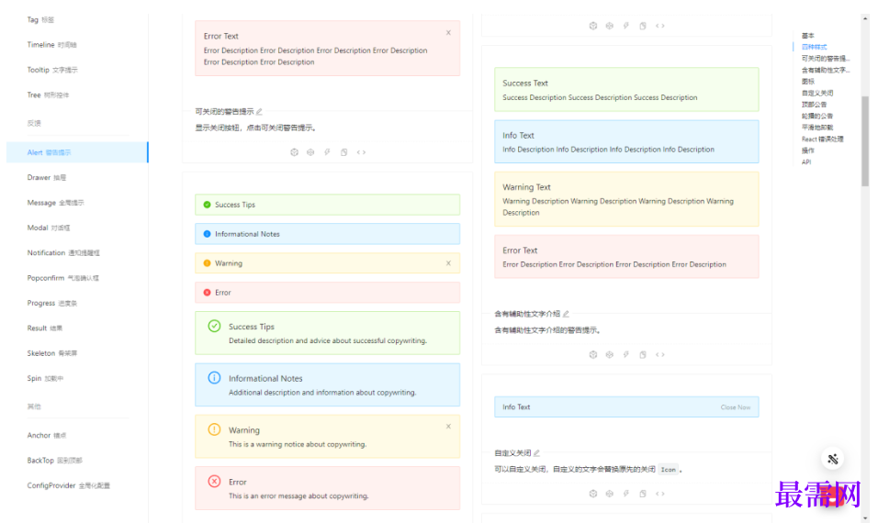The image size is (878, 523).
Task: Open CodePen icon under 含有辅助性文字介绍 demo
Action: [610, 354]
